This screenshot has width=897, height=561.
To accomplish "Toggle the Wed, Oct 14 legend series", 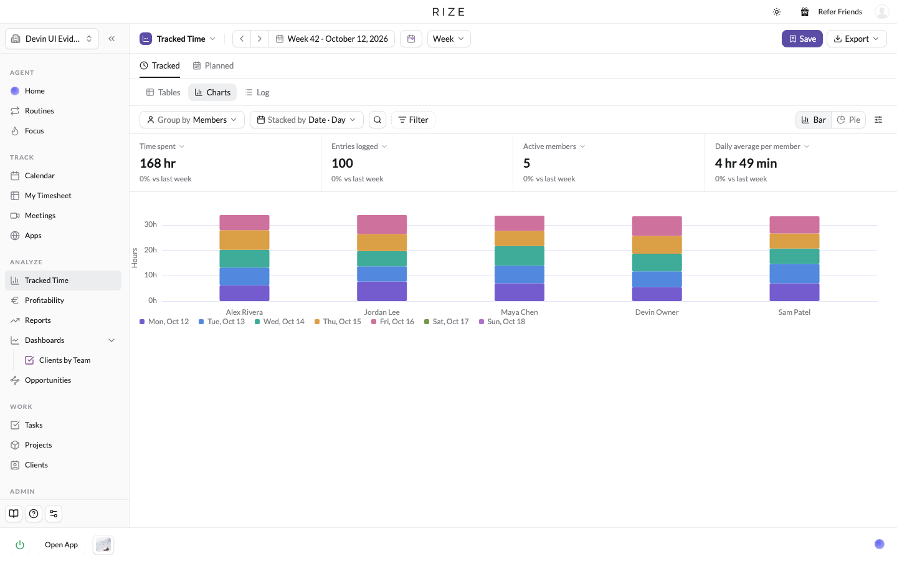I will [280, 322].
